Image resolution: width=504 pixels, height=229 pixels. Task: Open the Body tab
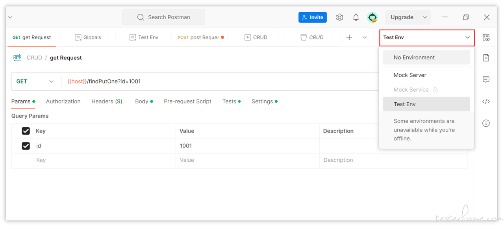coord(144,102)
